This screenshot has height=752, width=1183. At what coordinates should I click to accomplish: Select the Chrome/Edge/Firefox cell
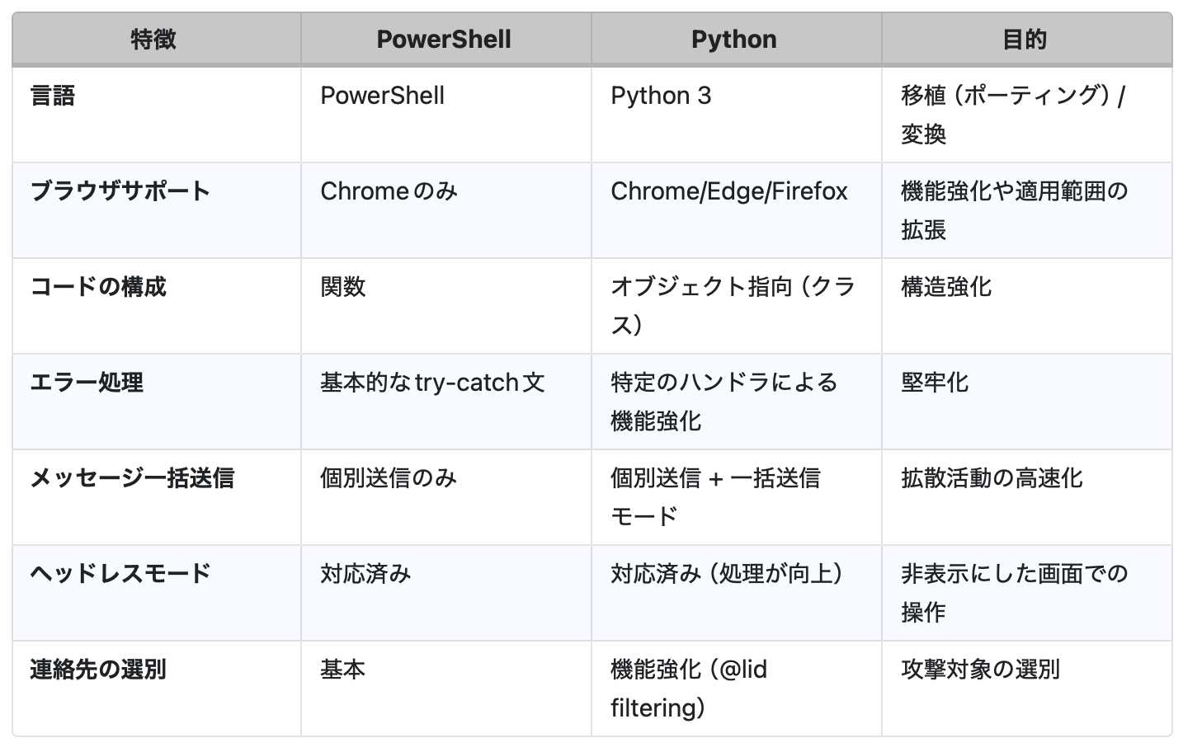[x=728, y=191]
